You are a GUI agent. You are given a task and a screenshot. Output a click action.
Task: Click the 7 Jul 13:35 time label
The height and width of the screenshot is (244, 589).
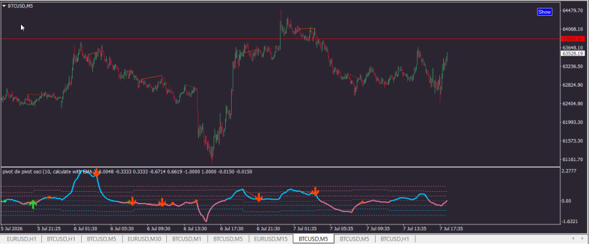[415, 228]
